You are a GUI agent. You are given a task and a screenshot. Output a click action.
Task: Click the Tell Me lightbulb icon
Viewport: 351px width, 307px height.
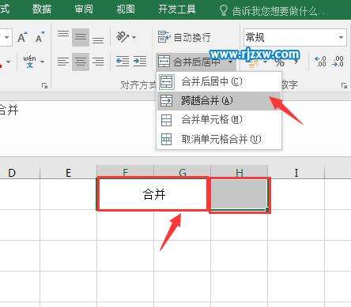point(223,10)
